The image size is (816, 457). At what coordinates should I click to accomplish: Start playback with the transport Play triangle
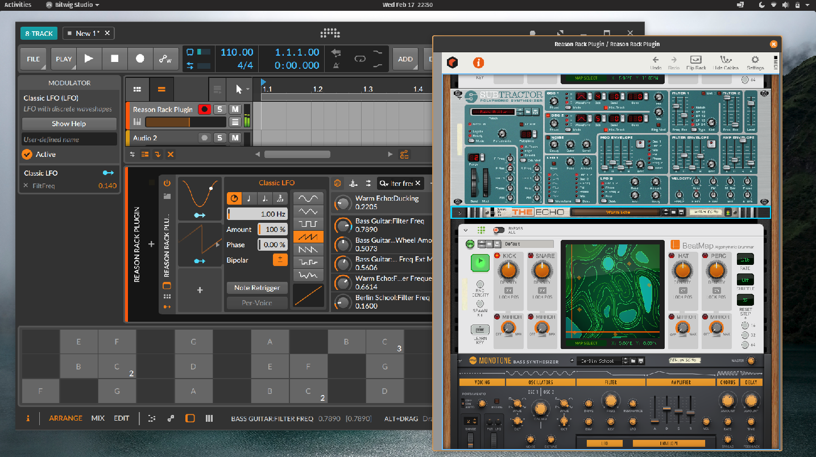89,59
